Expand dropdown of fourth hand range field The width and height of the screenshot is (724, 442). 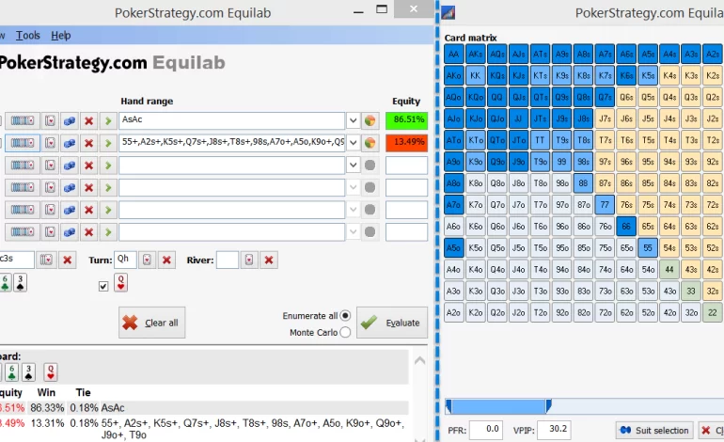[353, 187]
